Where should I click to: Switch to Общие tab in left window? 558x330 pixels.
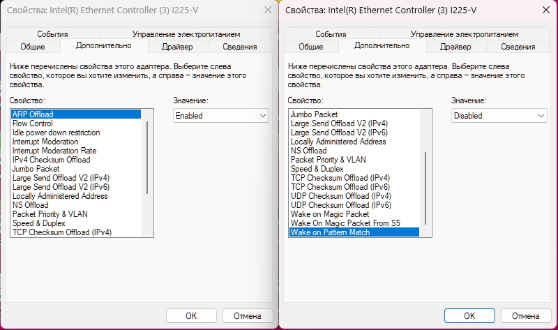33,47
